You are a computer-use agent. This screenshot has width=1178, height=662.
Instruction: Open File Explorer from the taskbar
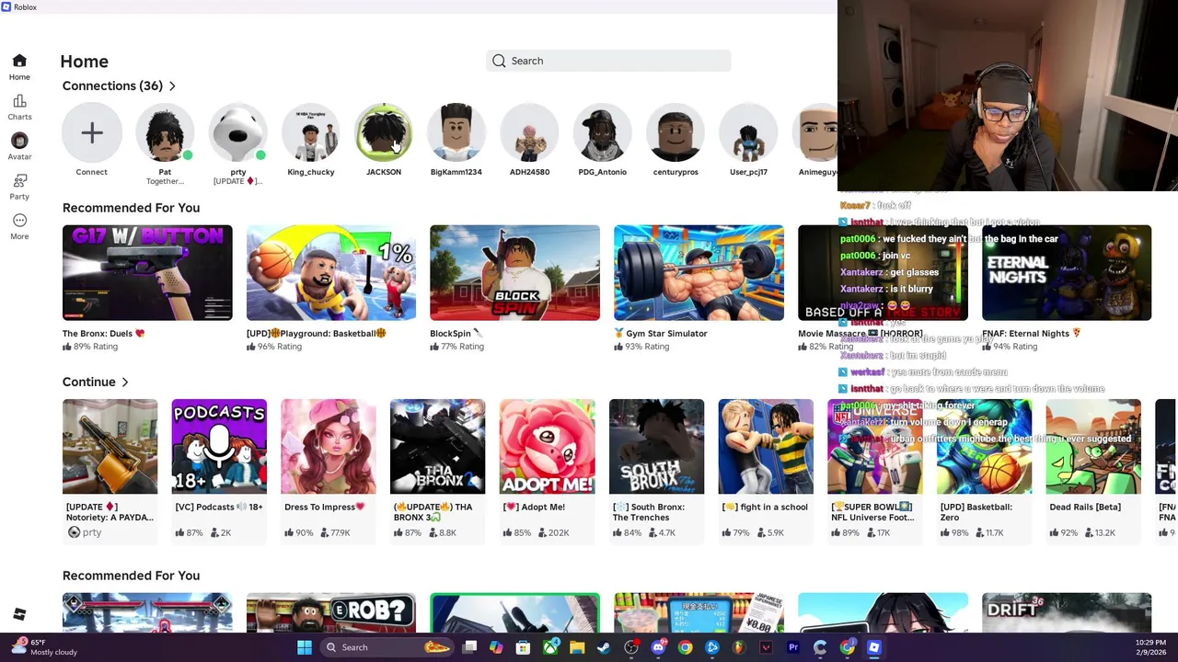click(577, 647)
